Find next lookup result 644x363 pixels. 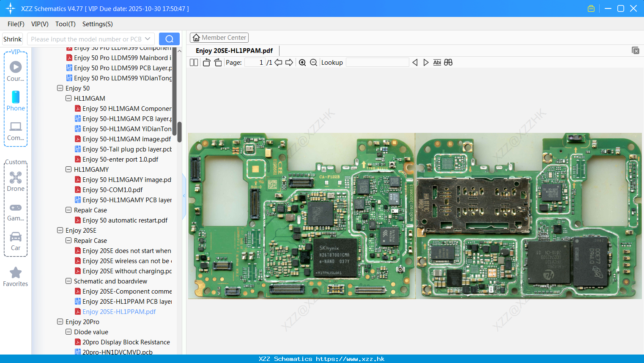[x=426, y=63]
